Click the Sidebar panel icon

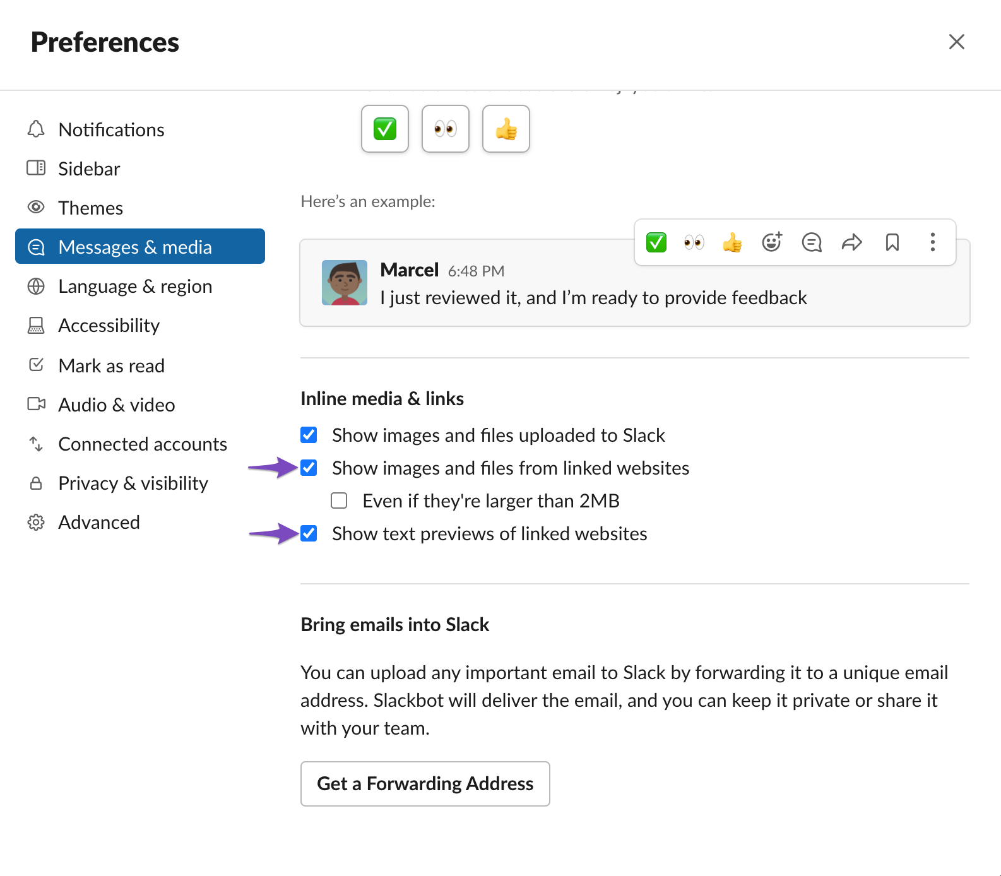36,168
